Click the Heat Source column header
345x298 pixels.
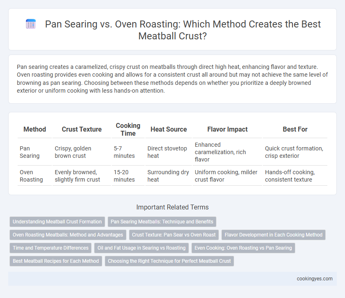pos(168,130)
